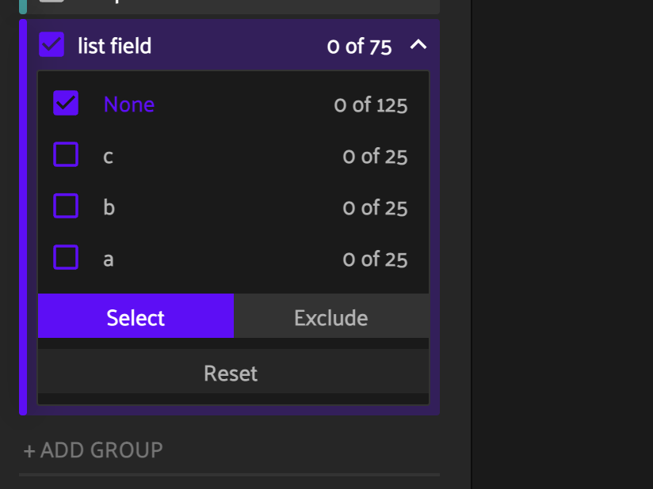The height and width of the screenshot is (489, 653).
Task: Click the ADD GROUP link
Action: tap(93, 449)
